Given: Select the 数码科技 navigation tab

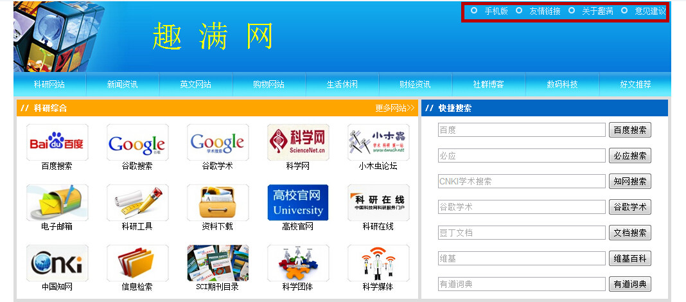Looking at the screenshot, I should (562, 84).
